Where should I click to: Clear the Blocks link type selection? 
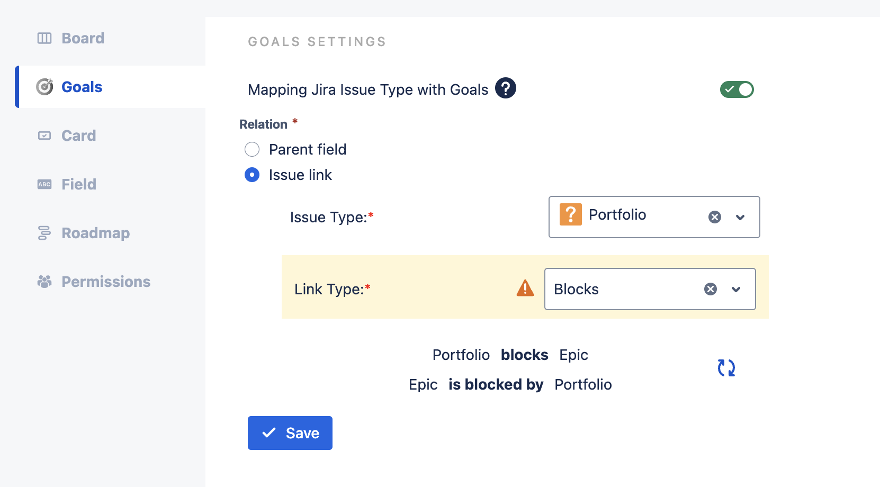click(711, 289)
